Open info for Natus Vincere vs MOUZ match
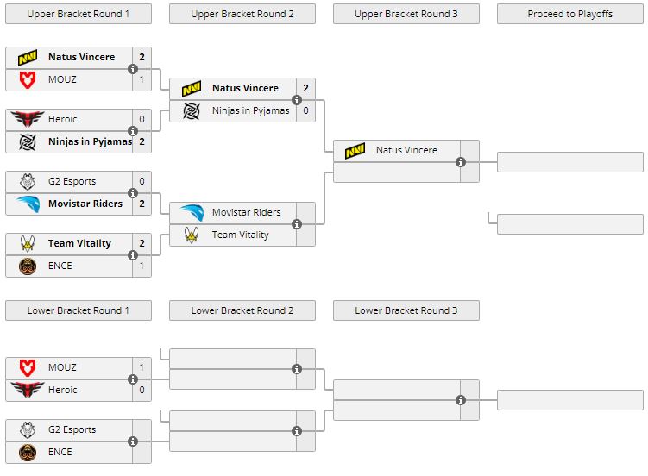The width and height of the screenshot is (648, 476). click(133, 69)
